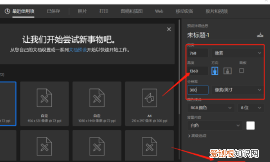
Task: Switch to the Photo (照片) tab
Action: click(82, 11)
